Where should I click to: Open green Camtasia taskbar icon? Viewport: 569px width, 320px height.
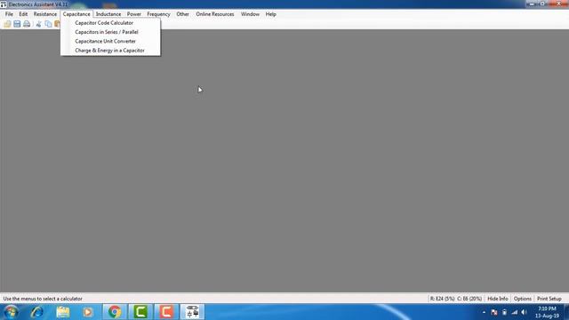coord(140,312)
